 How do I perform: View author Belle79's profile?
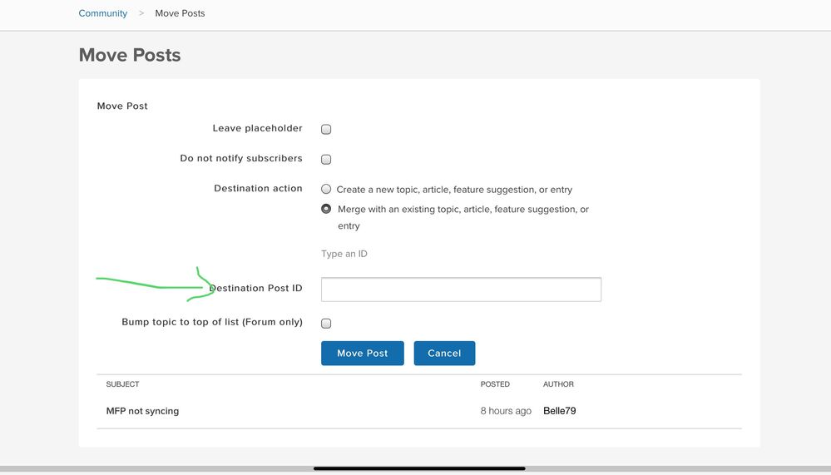tap(560, 411)
